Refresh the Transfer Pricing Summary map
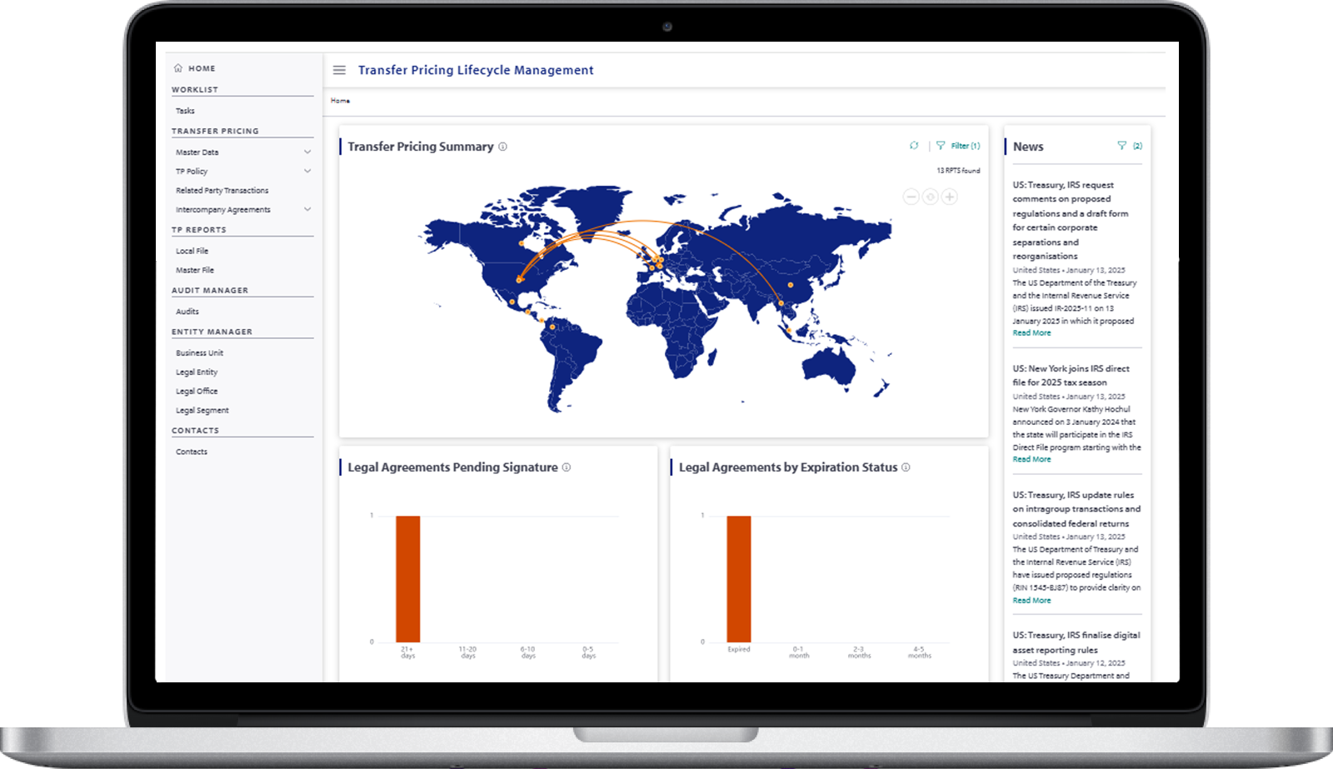 pyautogui.click(x=914, y=146)
